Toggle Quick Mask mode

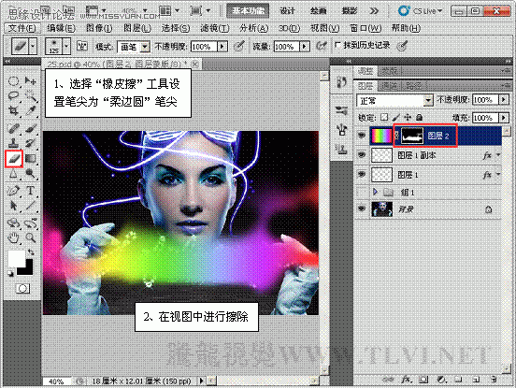pos(22,289)
